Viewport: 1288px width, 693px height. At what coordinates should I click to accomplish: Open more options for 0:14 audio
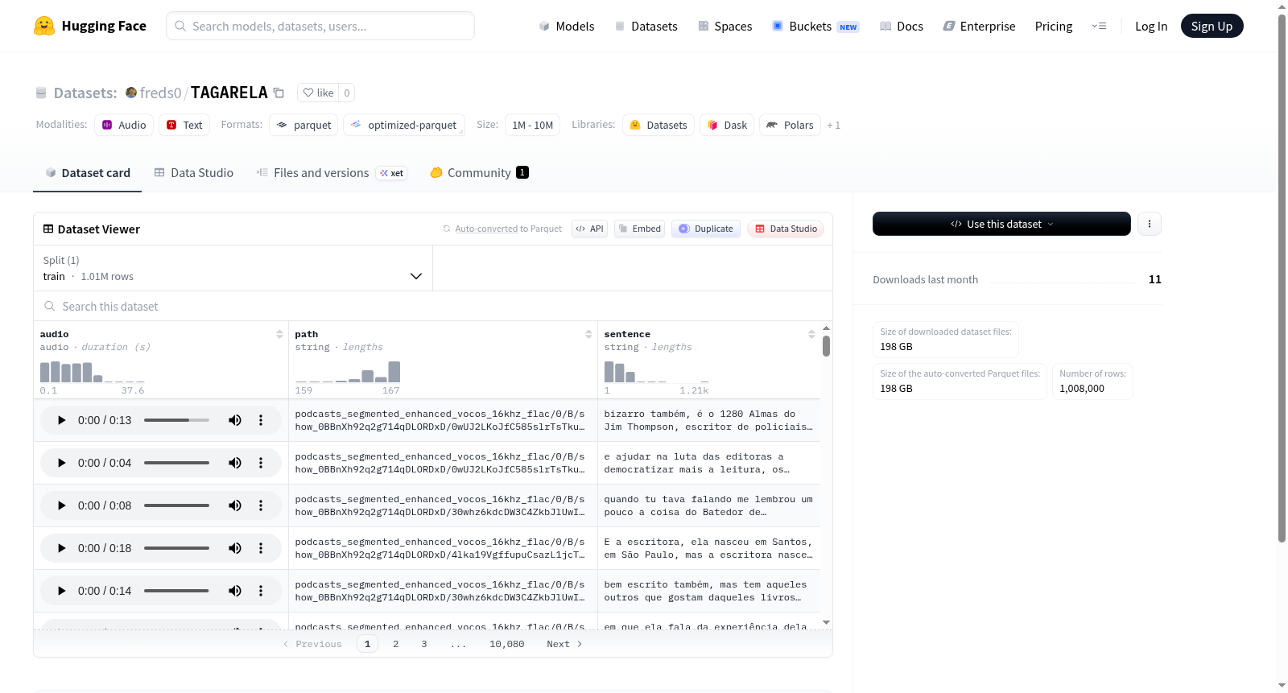click(x=261, y=591)
